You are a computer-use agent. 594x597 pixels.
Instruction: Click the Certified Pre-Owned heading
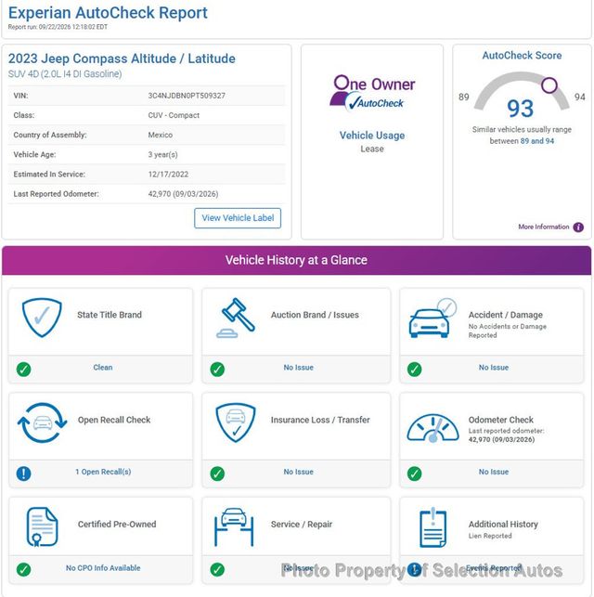117,525
